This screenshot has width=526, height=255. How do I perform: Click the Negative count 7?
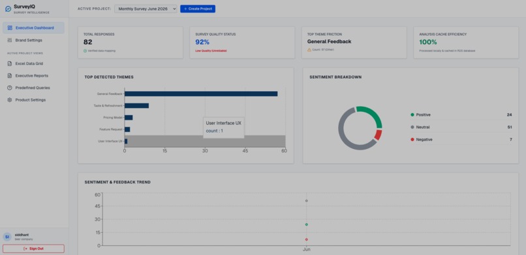(511, 139)
